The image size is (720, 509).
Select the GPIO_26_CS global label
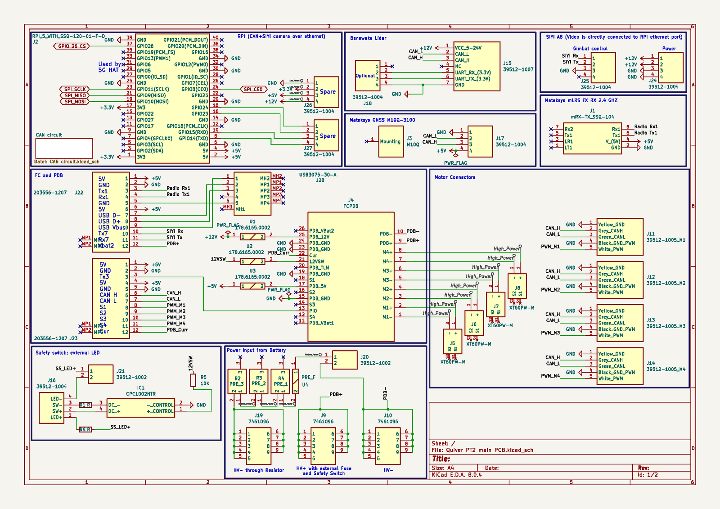(x=71, y=46)
